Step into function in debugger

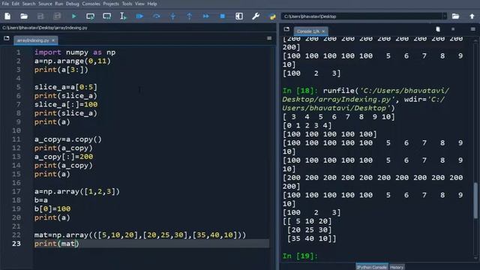pyautogui.click(x=173, y=16)
